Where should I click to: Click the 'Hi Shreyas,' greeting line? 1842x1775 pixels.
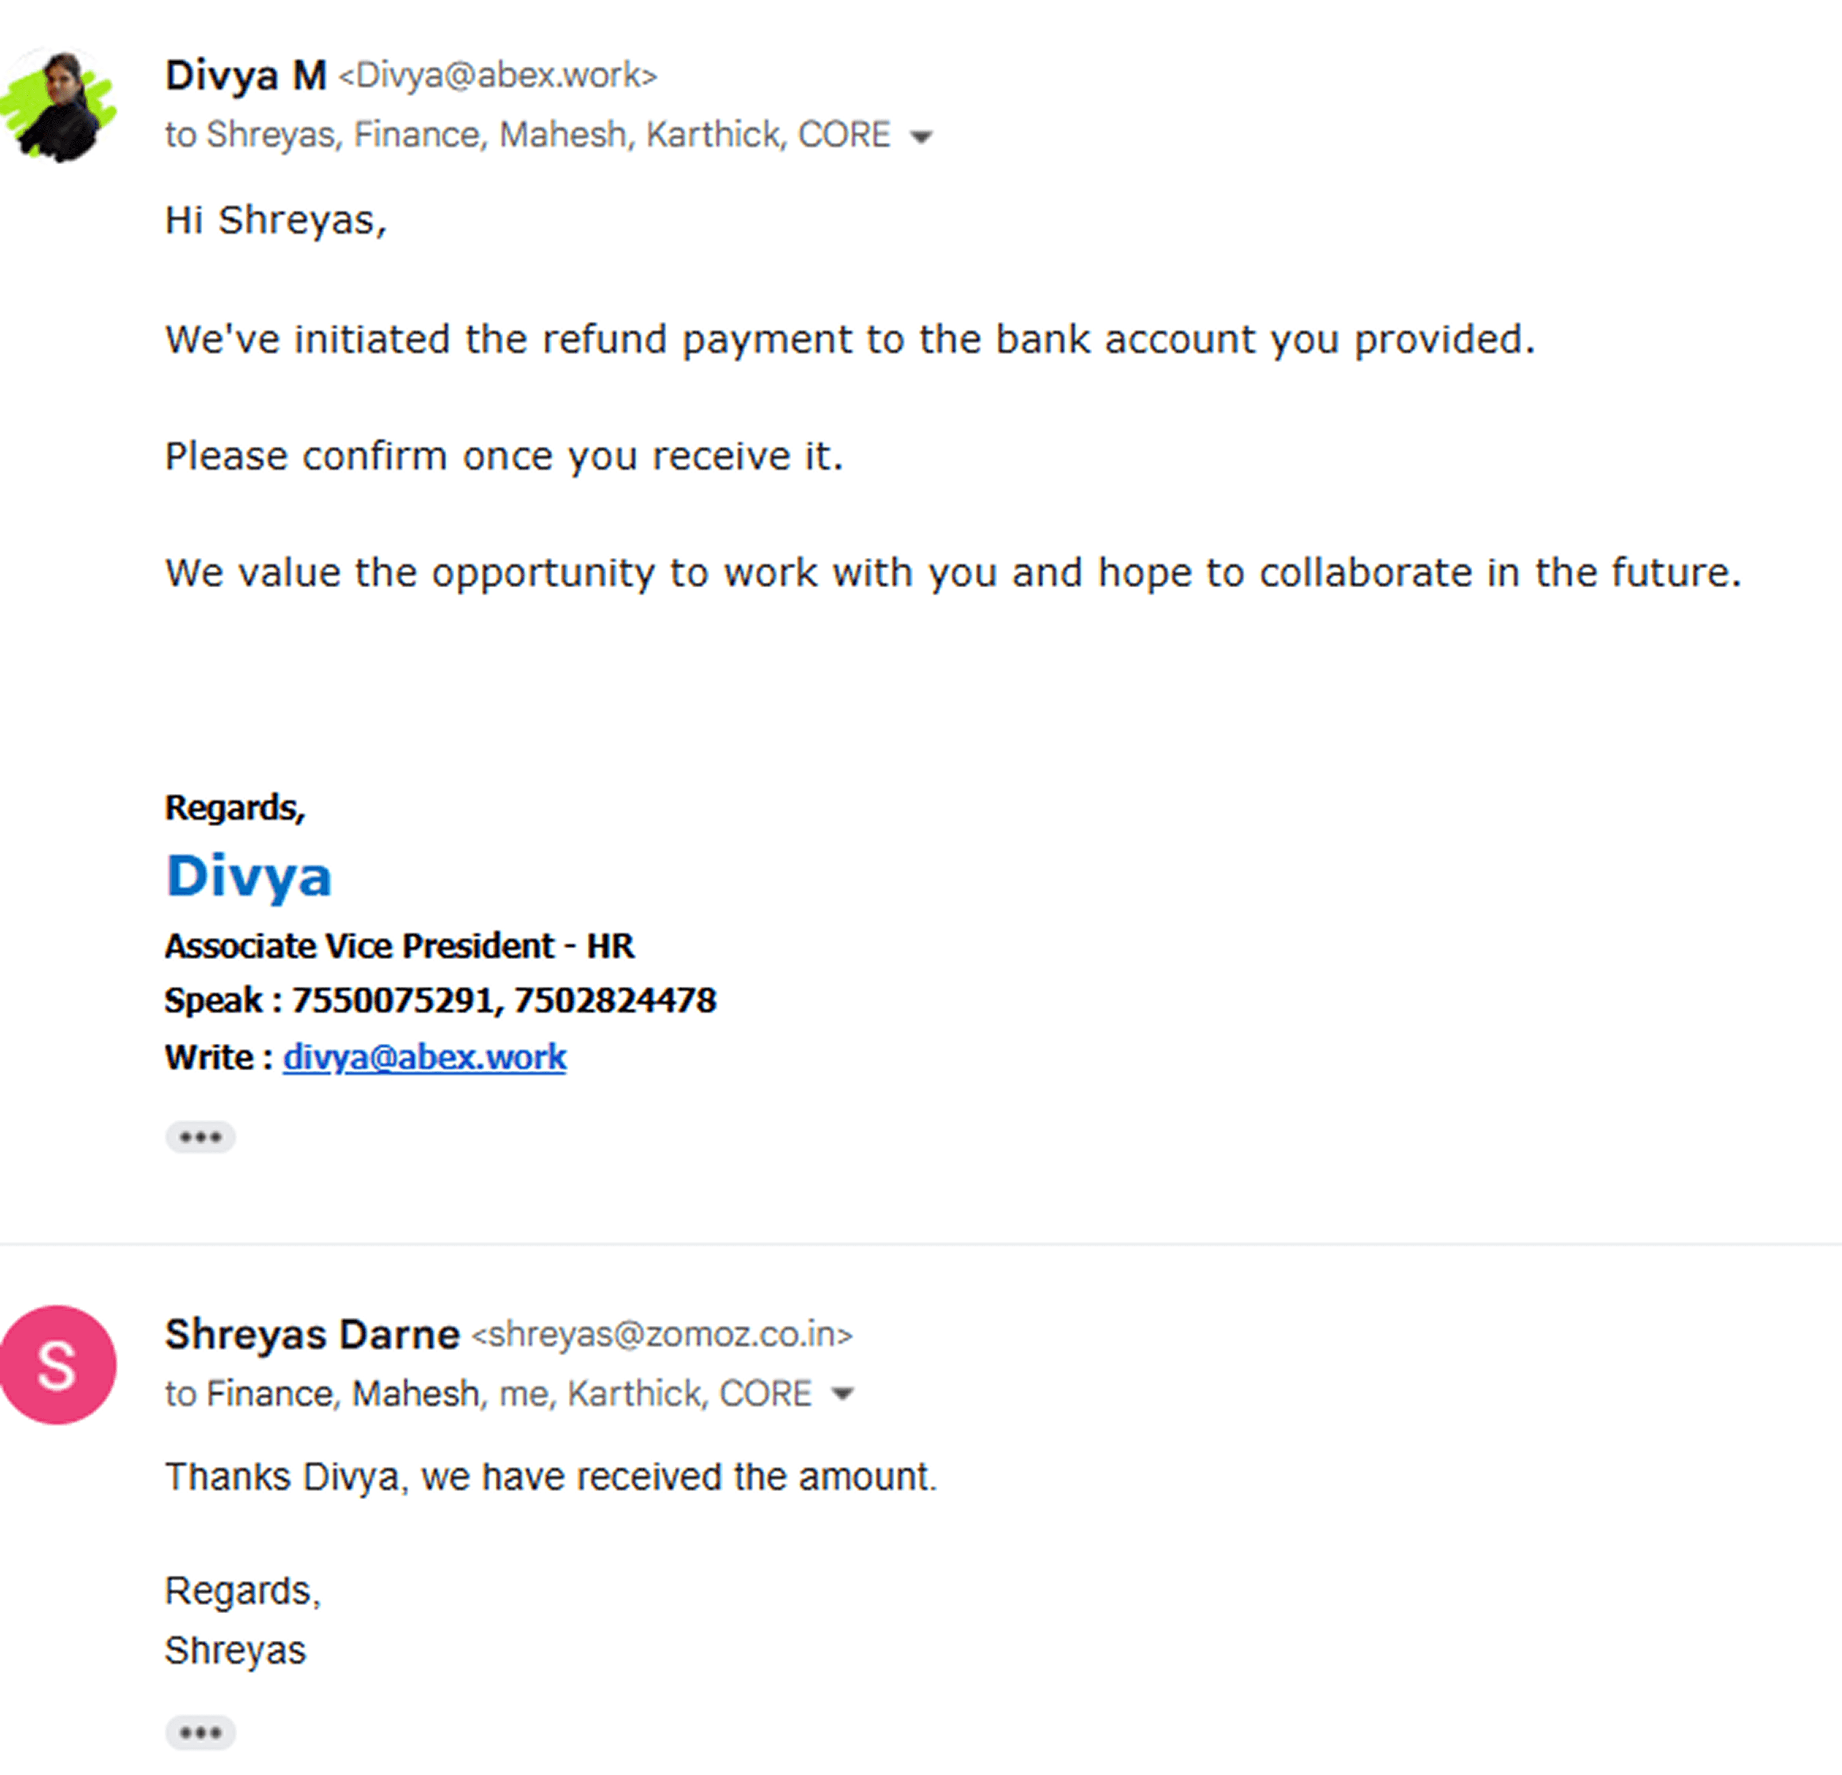276,221
